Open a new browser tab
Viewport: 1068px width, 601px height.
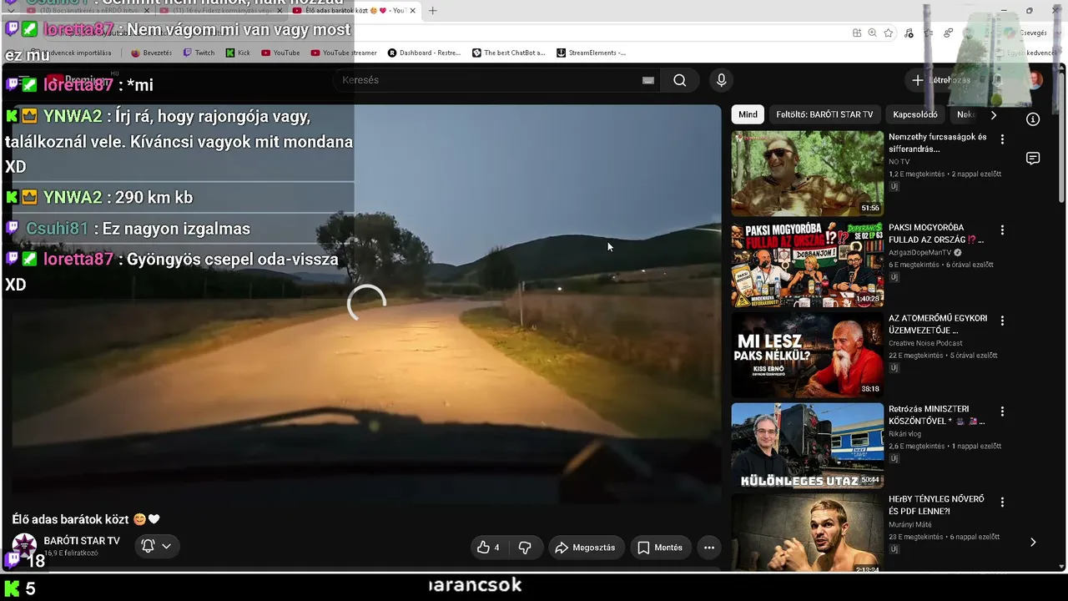tap(432, 11)
